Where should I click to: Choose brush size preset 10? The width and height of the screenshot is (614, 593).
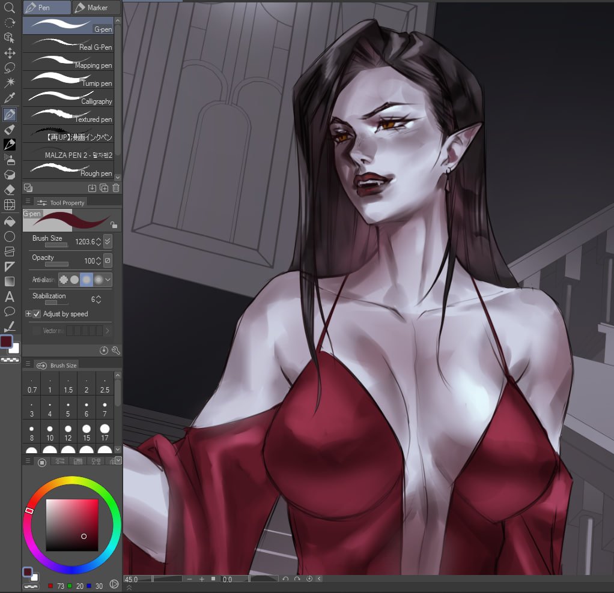49,431
